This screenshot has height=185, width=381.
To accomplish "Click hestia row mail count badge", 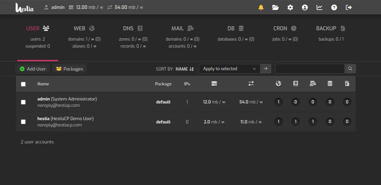I will click(x=313, y=122).
